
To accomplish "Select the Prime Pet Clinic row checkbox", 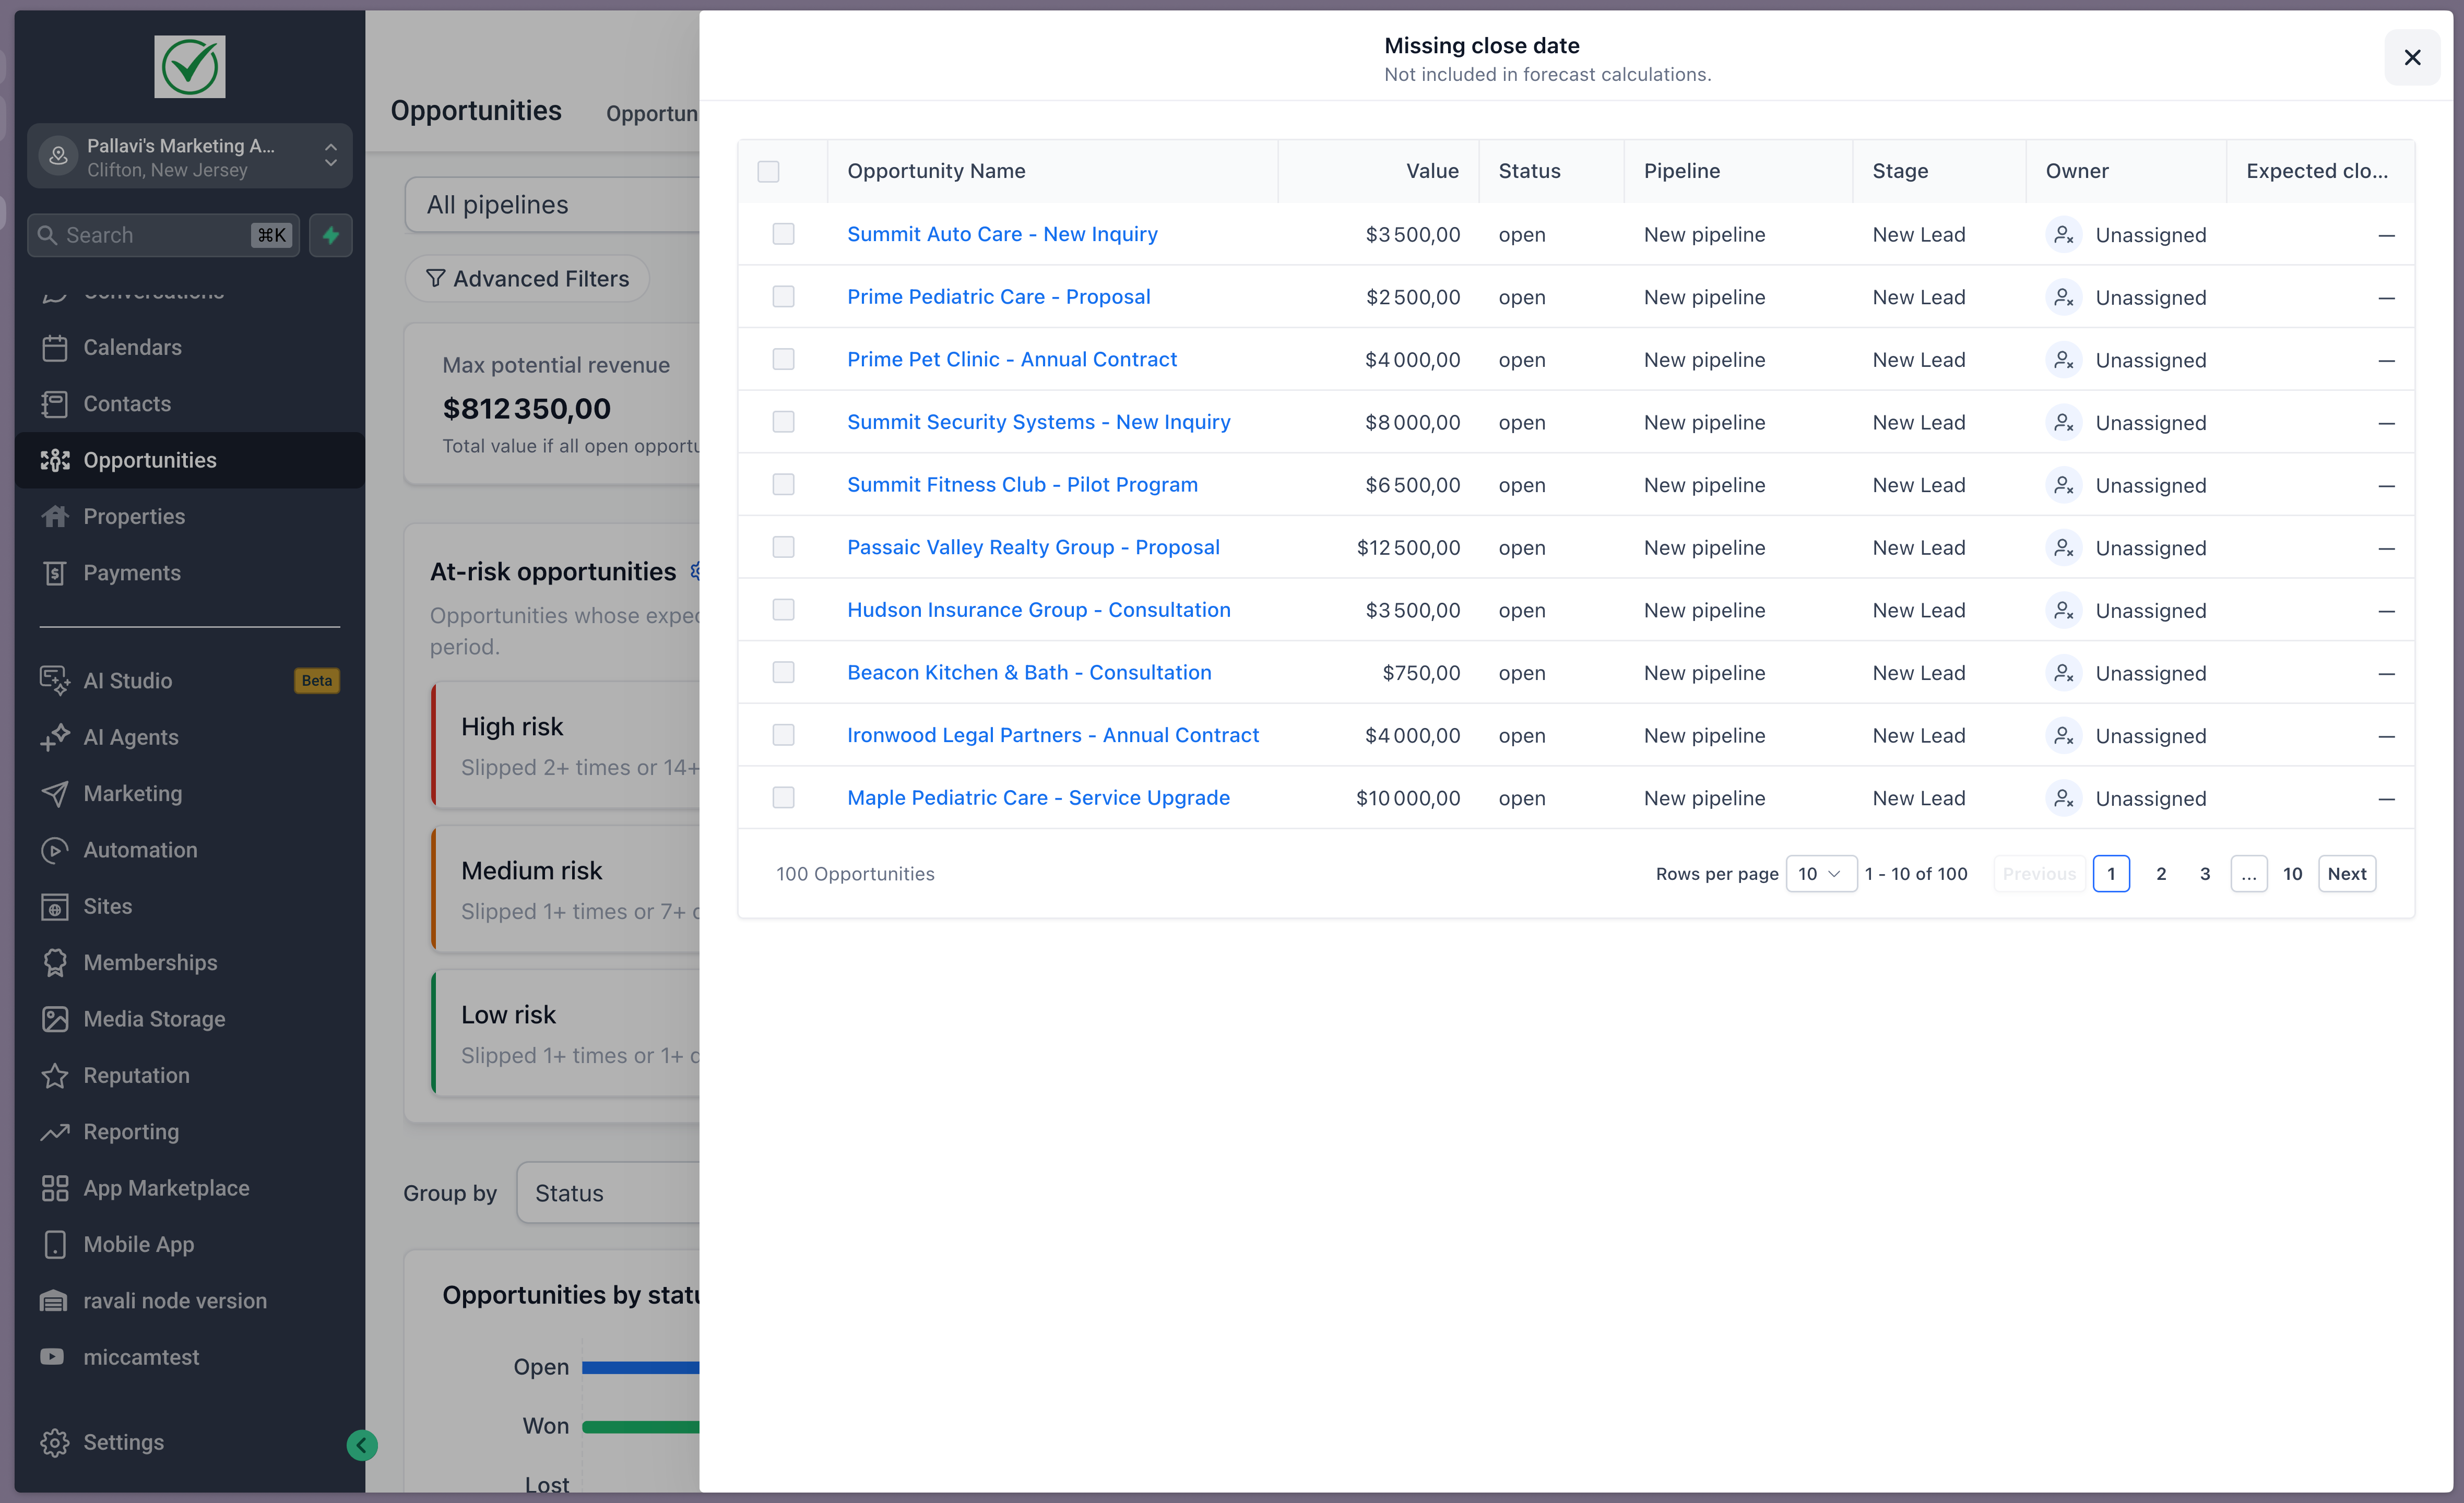I will (x=783, y=359).
